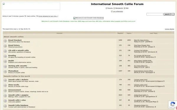Click the reCAPTCHA badge

tap(173, 105)
